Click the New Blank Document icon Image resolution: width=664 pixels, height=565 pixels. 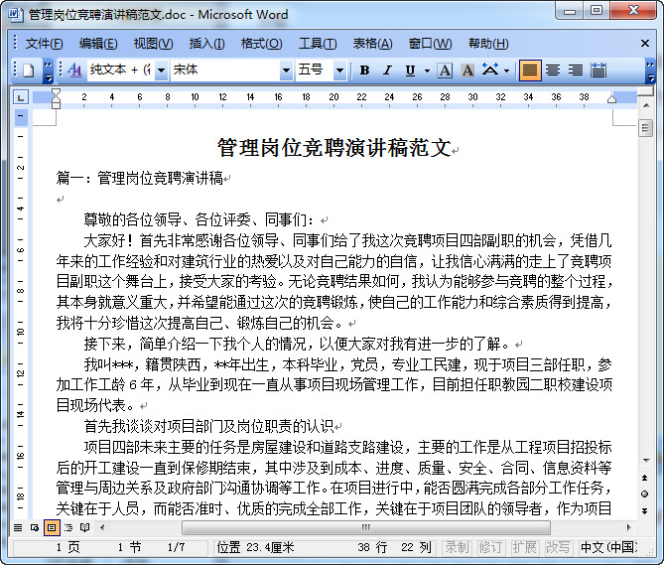(29, 71)
